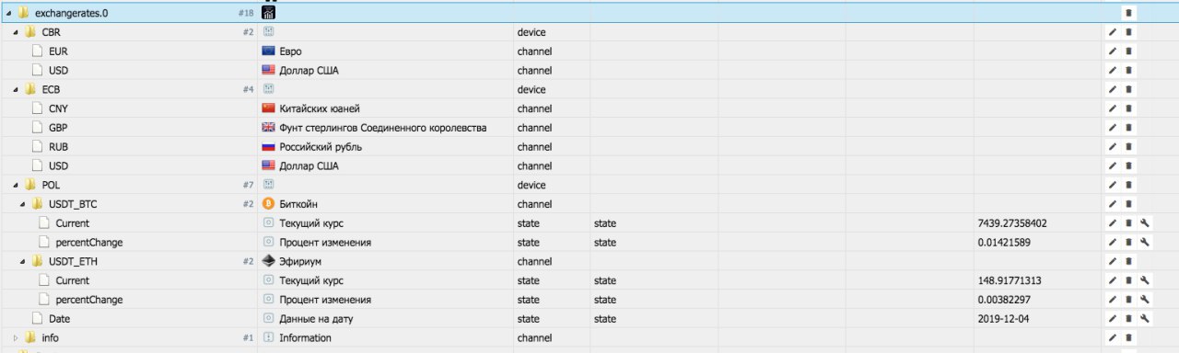
Task: Delete the CBR device with trash icon
Action: pyautogui.click(x=1129, y=32)
